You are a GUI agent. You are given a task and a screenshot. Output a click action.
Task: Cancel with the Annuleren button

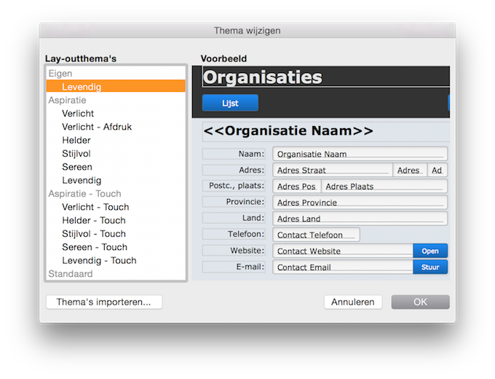[x=353, y=302]
